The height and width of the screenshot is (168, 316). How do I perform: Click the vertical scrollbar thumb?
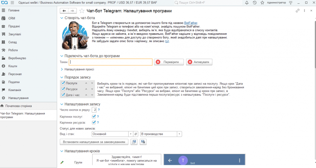315,44
